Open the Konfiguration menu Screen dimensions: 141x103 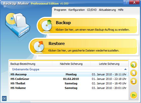(x=77, y=10)
